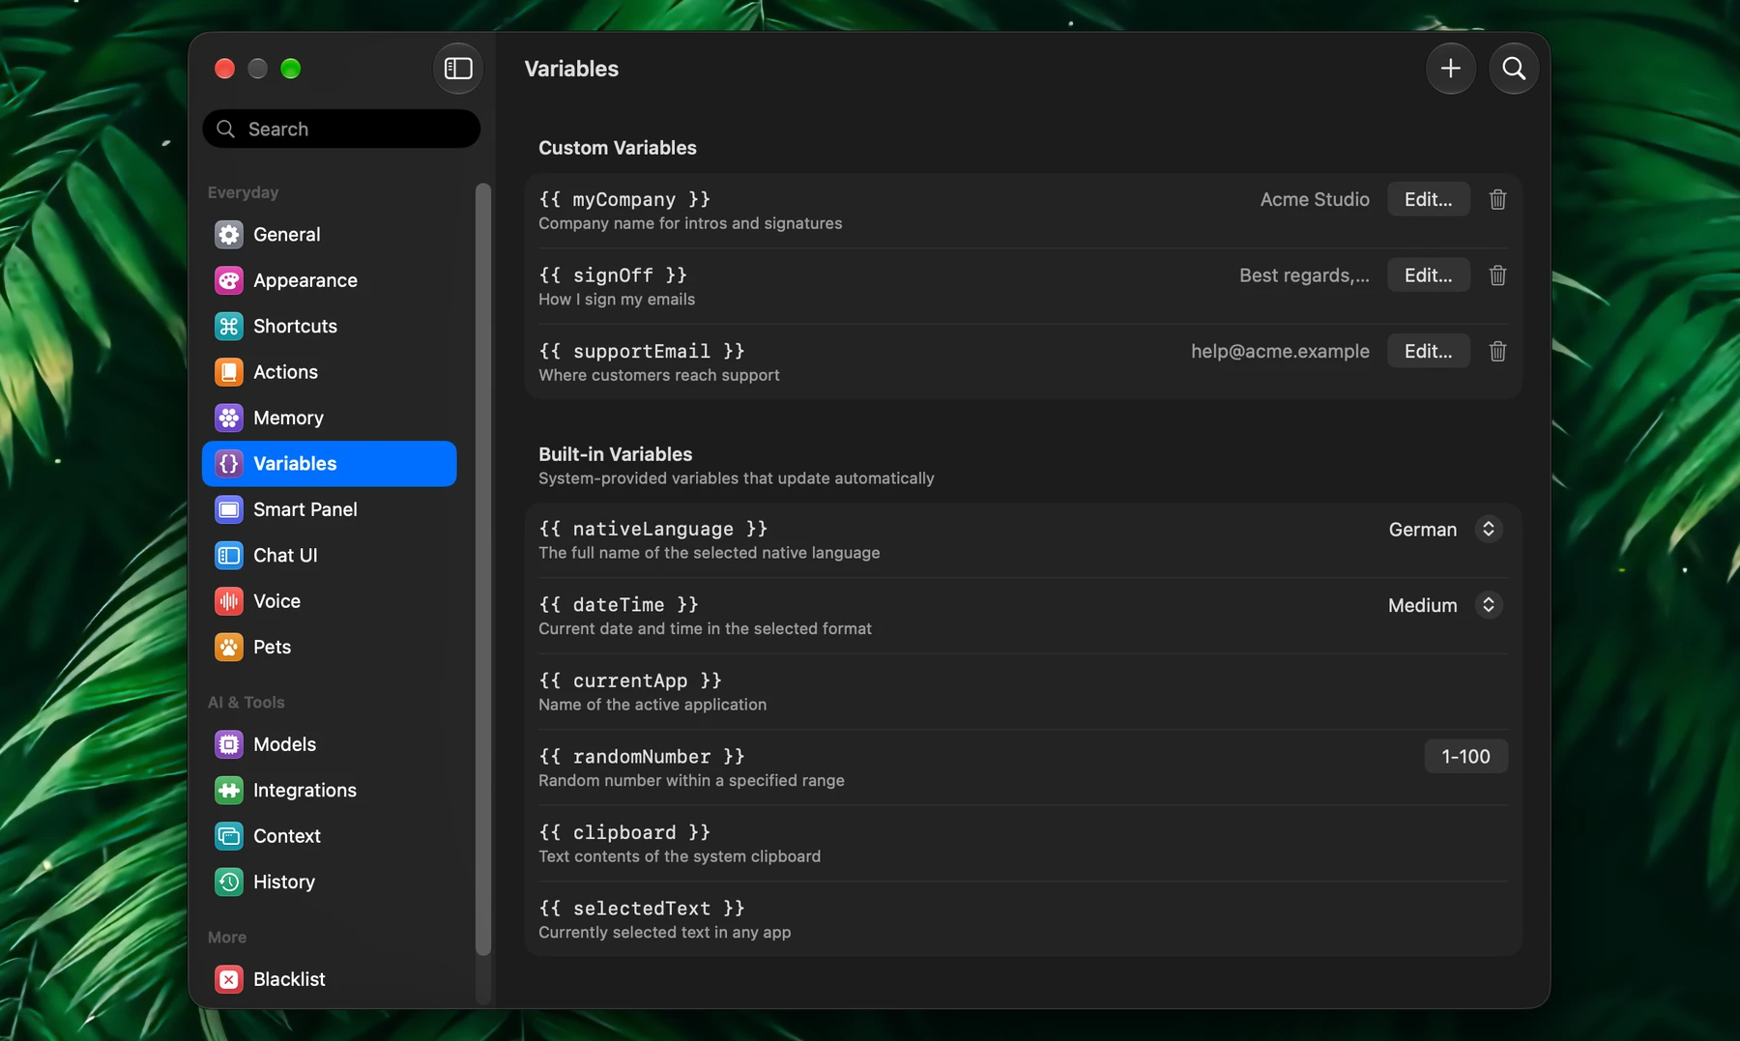Focus the sidebar Search field
Image resolution: width=1740 pixels, height=1041 pixels.
coord(341,129)
